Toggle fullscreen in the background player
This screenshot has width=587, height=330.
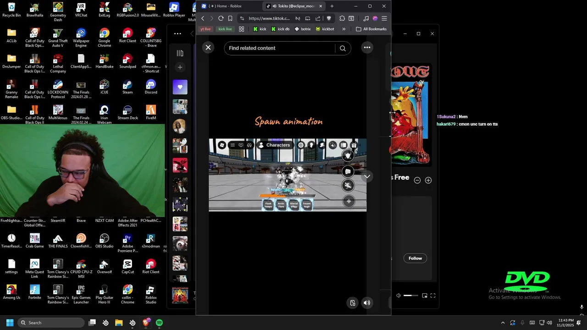433,296
